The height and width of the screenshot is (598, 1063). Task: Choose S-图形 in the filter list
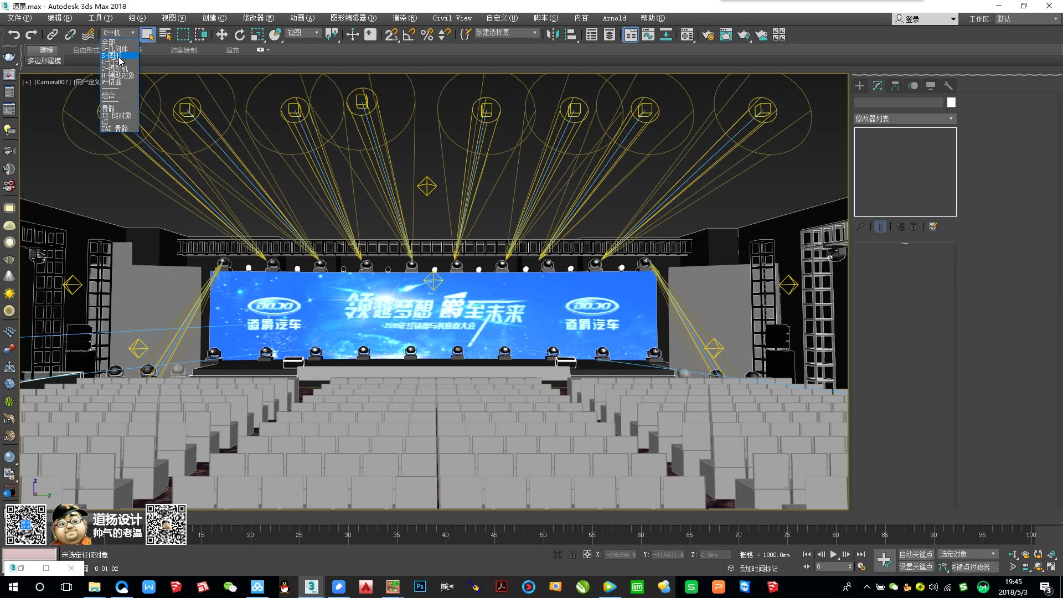point(112,55)
